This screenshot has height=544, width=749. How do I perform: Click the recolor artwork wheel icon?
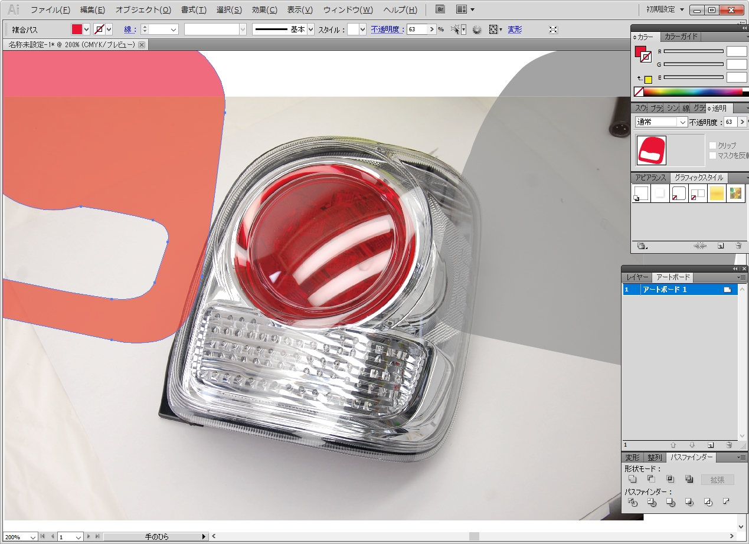coord(477,30)
